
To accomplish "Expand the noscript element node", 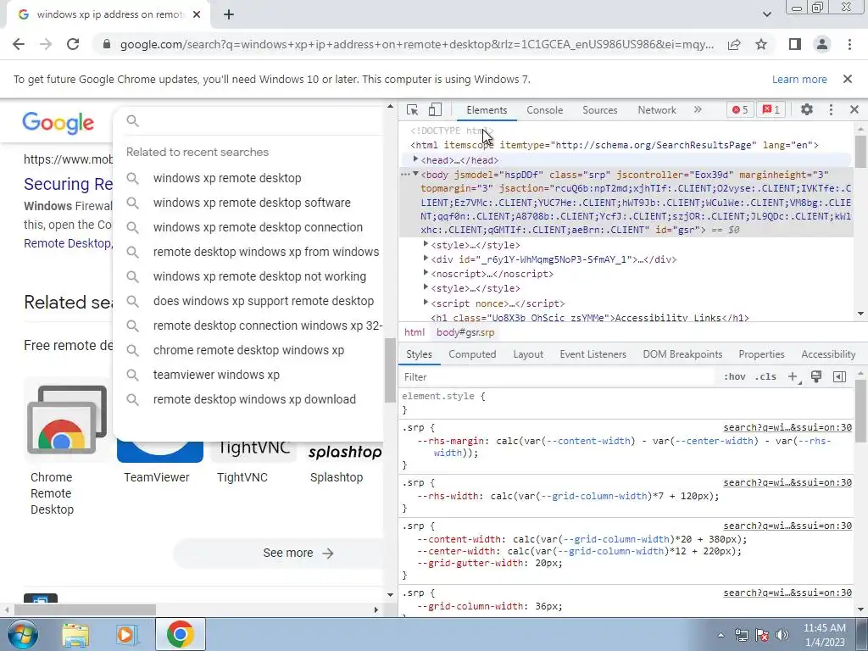I will 426,273.
